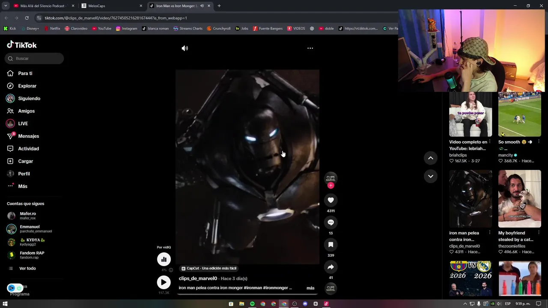Open the Netflix bookmark
Viewport: 548px width, 308px height.
click(x=52, y=29)
